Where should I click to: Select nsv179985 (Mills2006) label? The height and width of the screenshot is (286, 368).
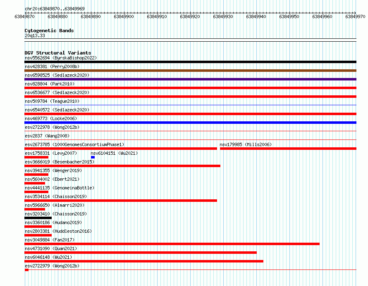[246, 144]
